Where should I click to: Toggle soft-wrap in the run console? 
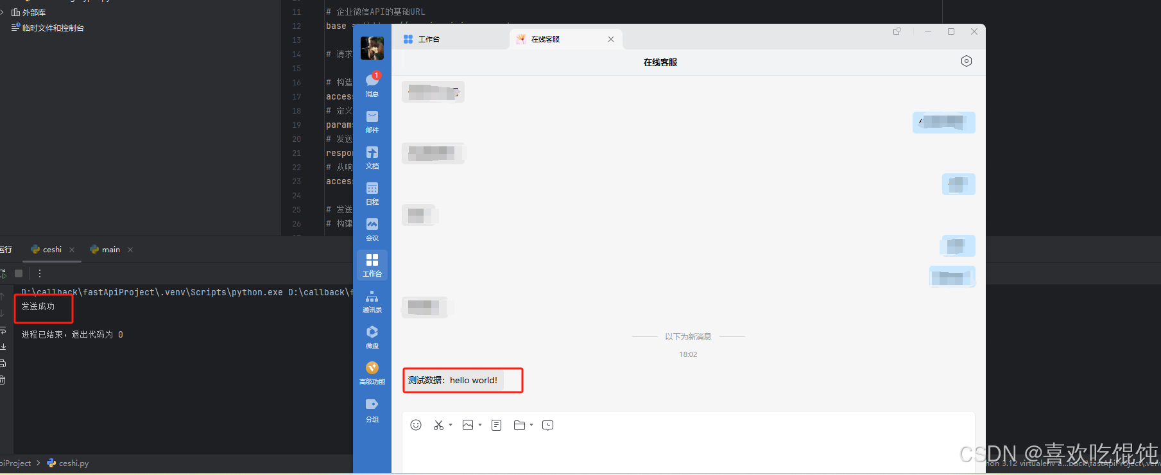tap(3, 330)
